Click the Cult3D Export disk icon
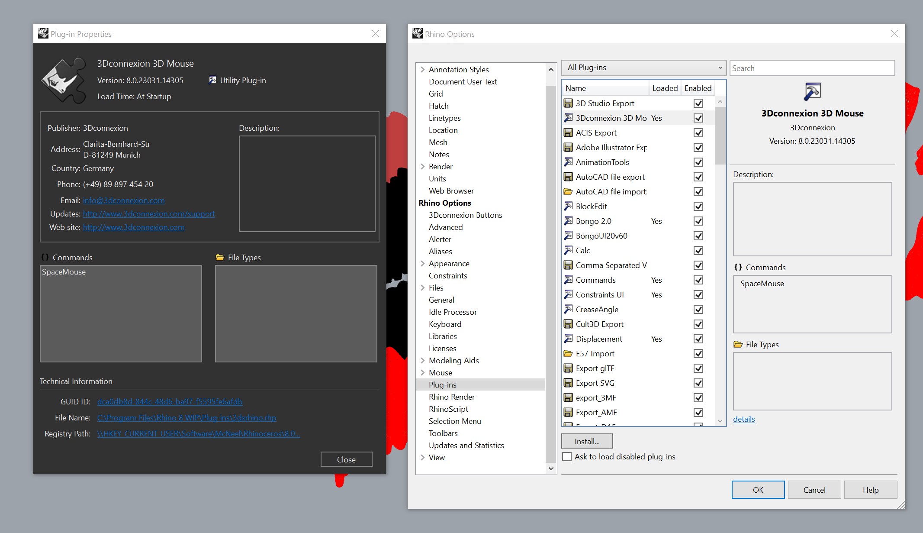Image resolution: width=923 pixels, height=533 pixels. [568, 324]
